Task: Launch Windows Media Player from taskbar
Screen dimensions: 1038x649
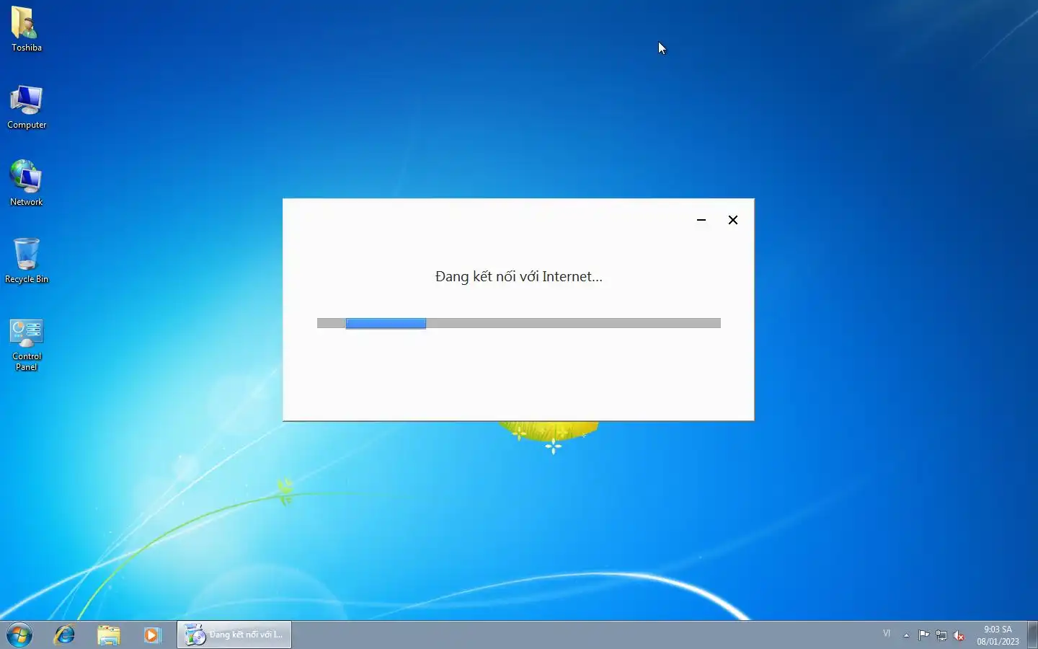Action: 152,635
